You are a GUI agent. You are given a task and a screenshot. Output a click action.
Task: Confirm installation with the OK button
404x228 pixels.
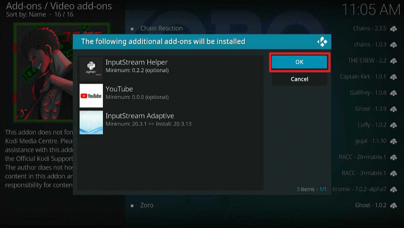tap(299, 62)
